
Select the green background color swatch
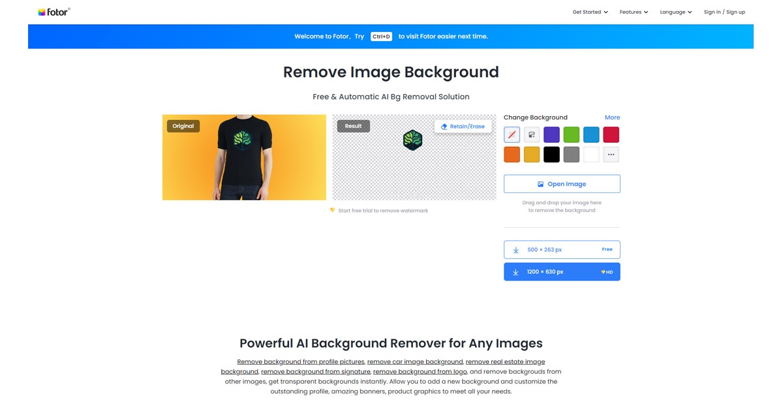572,135
